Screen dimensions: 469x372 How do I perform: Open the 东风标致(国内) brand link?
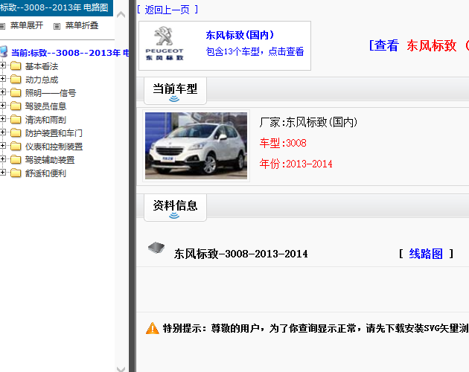point(240,35)
